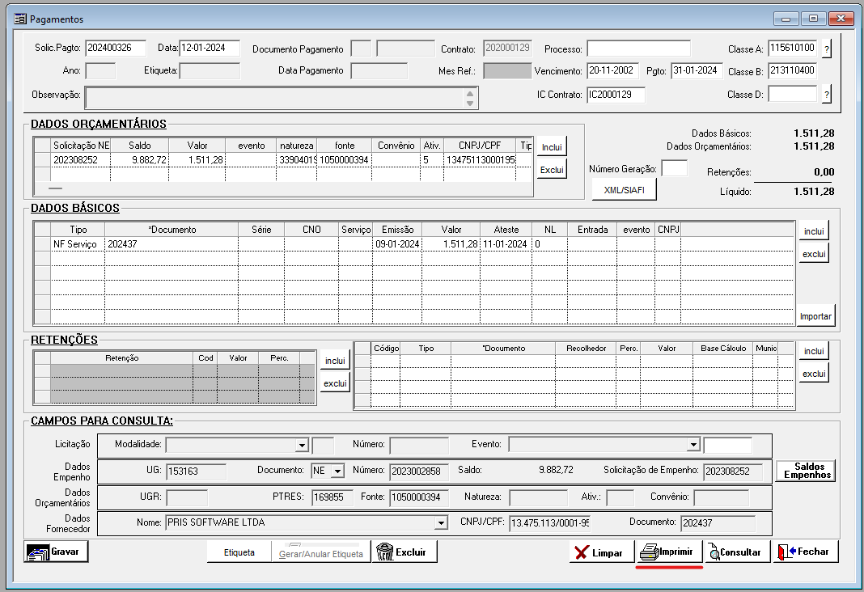Image resolution: width=864 pixels, height=592 pixels.
Task: Click the Saldos Empenhos button
Action: [x=805, y=471]
